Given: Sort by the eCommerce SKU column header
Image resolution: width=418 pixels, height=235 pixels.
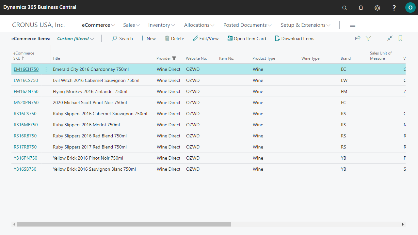Looking at the screenshot, I should [24, 56].
